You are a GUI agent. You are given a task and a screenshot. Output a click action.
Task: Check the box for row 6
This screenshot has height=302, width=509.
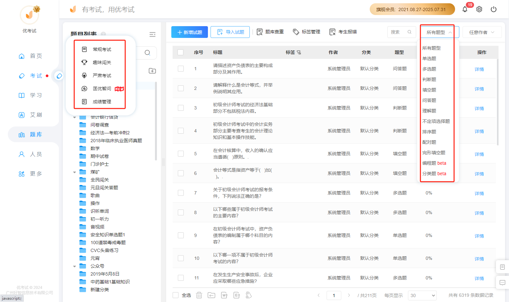coord(181,173)
